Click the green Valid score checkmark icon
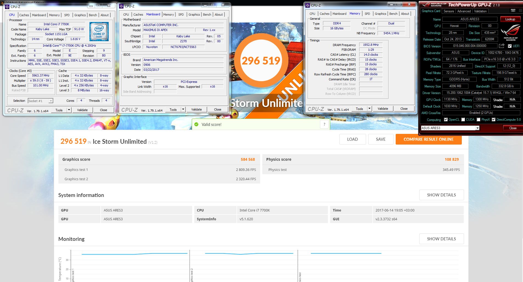The height and width of the screenshot is (282, 523). click(196, 124)
